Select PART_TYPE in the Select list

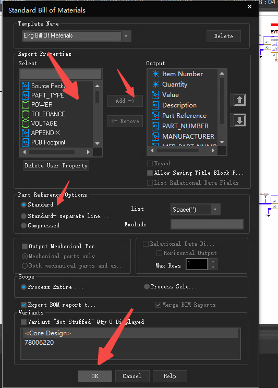click(47, 95)
